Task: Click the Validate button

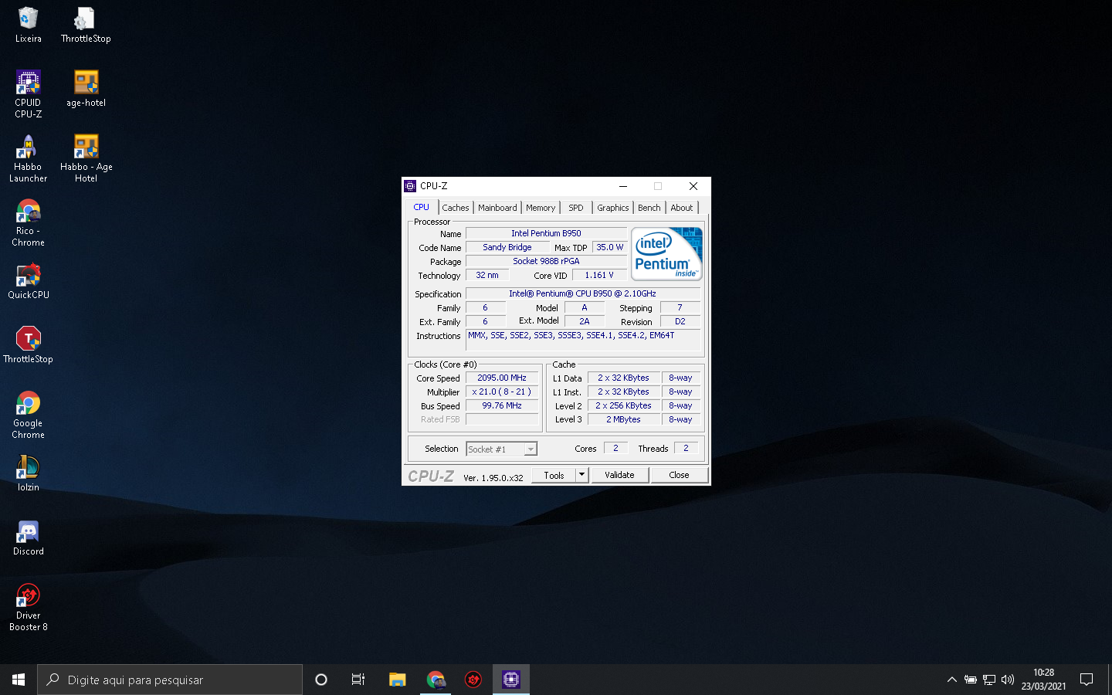Action: point(619,475)
